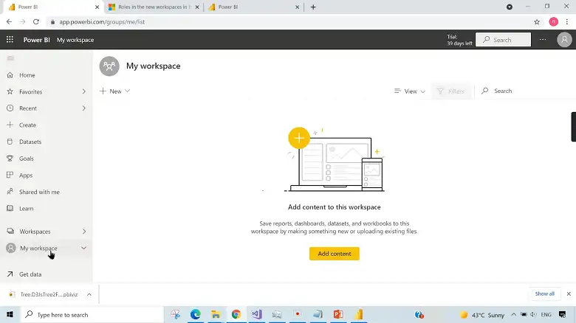Open the user account profile icon
The height and width of the screenshot is (323, 576).
(x=564, y=40)
